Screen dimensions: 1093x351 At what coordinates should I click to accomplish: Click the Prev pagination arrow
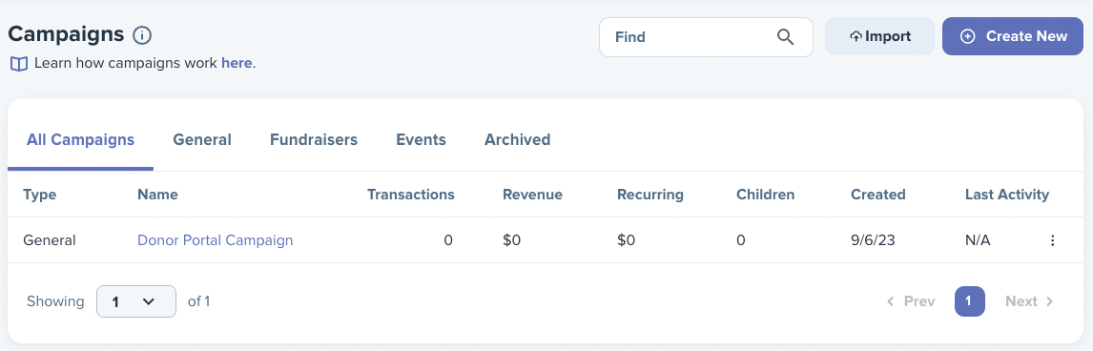click(890, 301)
